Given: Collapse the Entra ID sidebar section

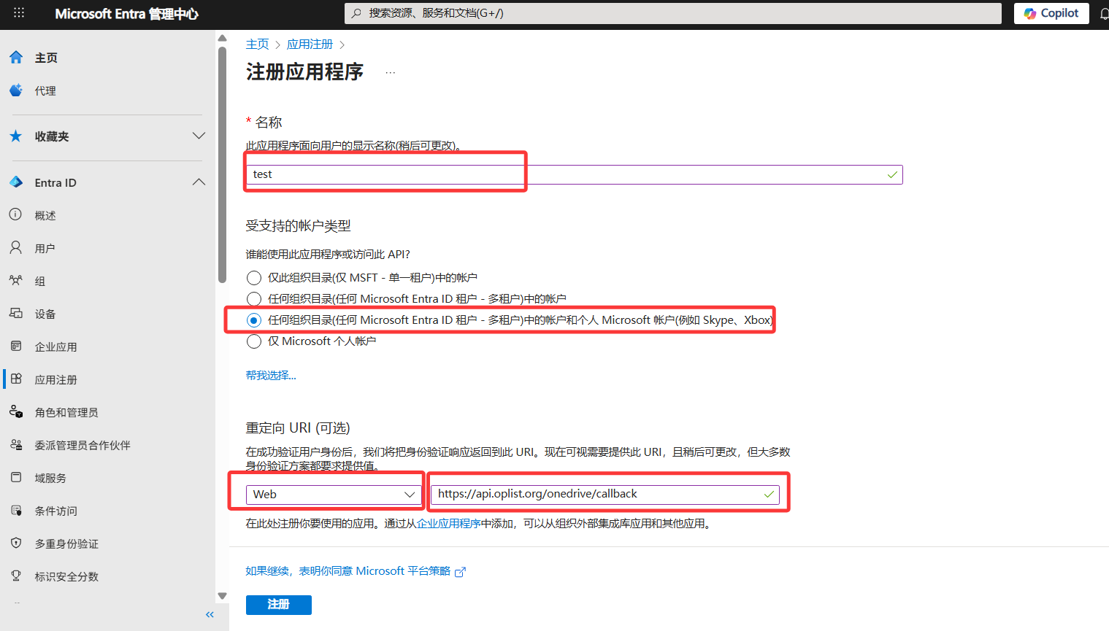Looking at the screenshot, I should (x=199, y=182).
